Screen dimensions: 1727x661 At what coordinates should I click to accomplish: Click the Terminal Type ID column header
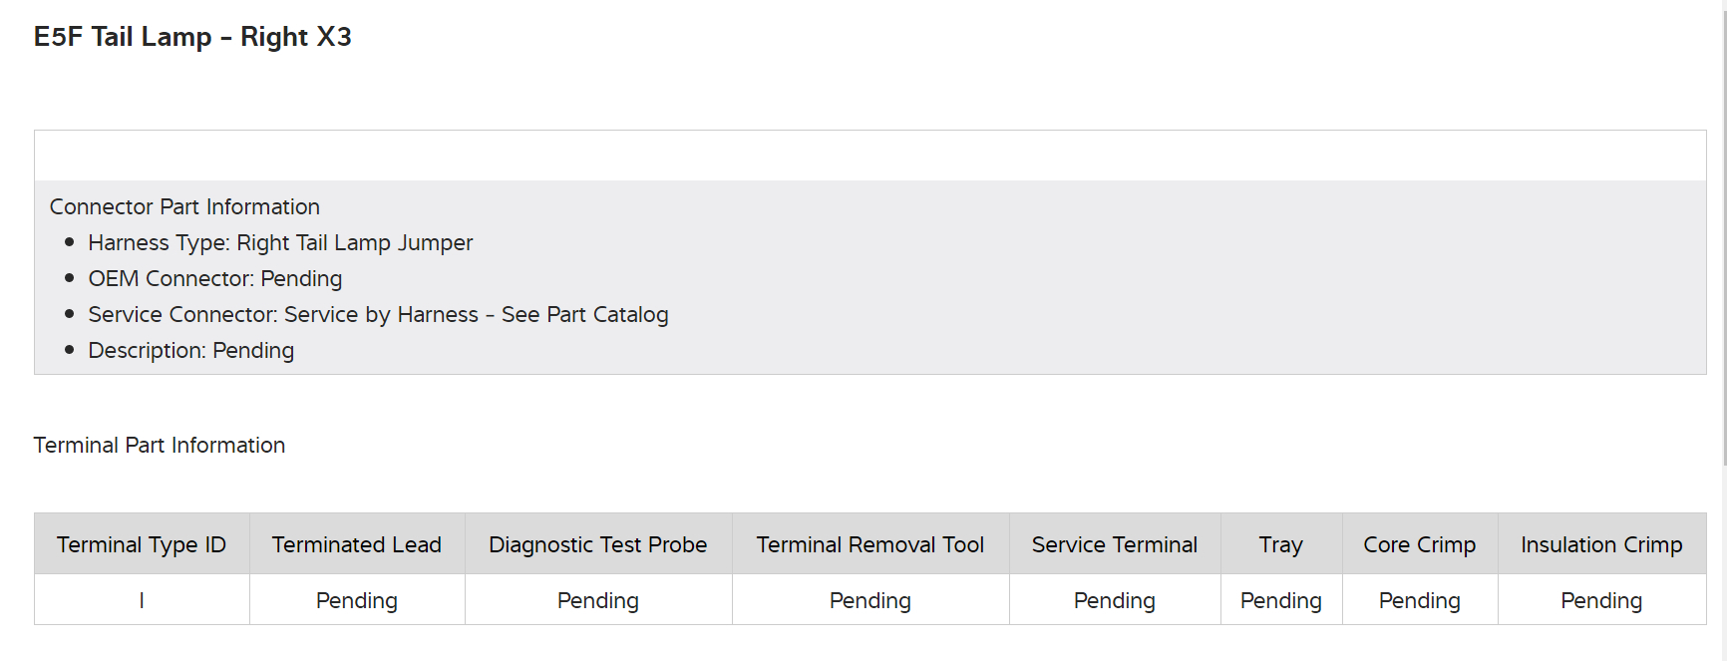pyautogui.click(x=142, y=544)
